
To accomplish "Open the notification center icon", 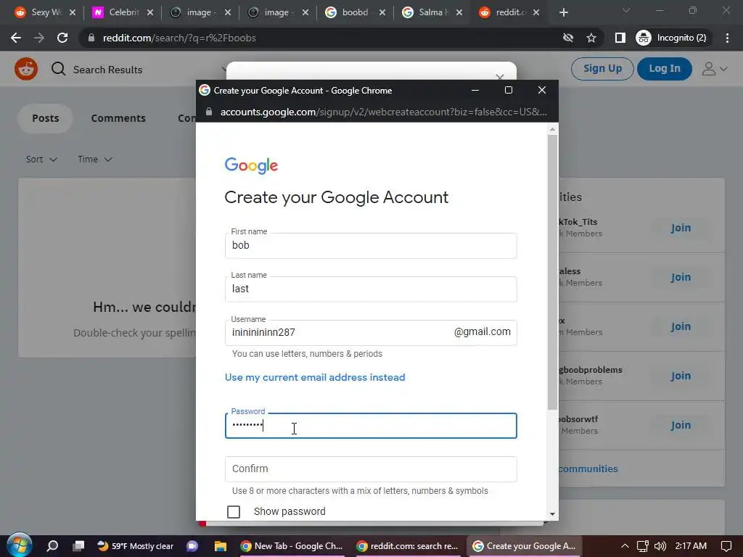I will click(x=726, y=546).
